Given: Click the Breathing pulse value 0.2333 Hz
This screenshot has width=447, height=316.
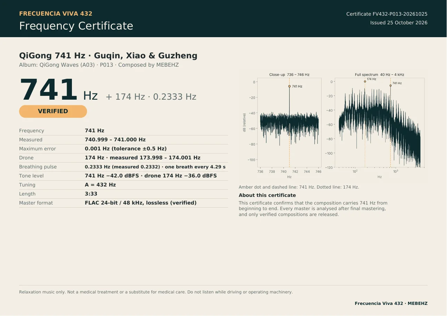Looking at the screenshot, I should (x=155, y=167).
